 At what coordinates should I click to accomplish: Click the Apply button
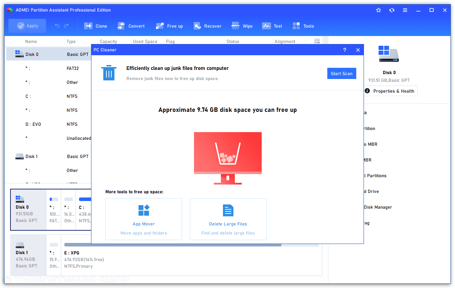tap(27, 26)
